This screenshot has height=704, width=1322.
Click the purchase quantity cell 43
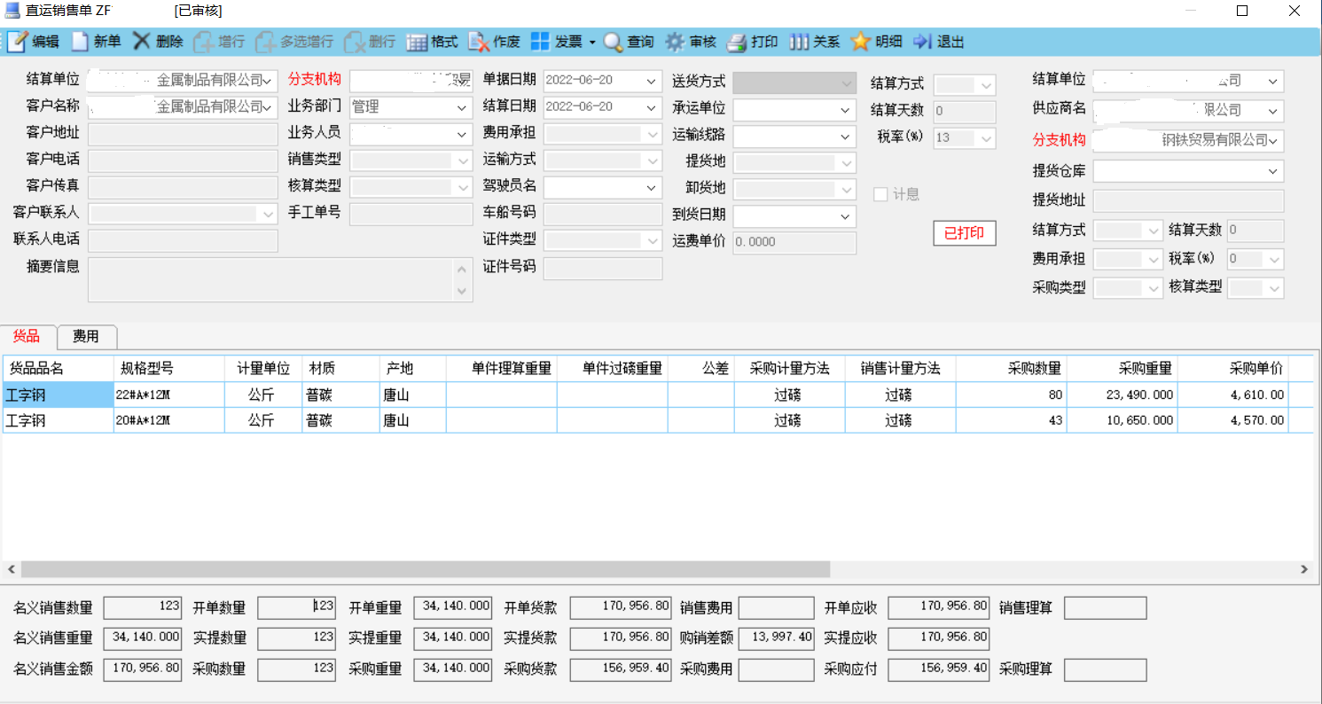tap(1012, 421)
